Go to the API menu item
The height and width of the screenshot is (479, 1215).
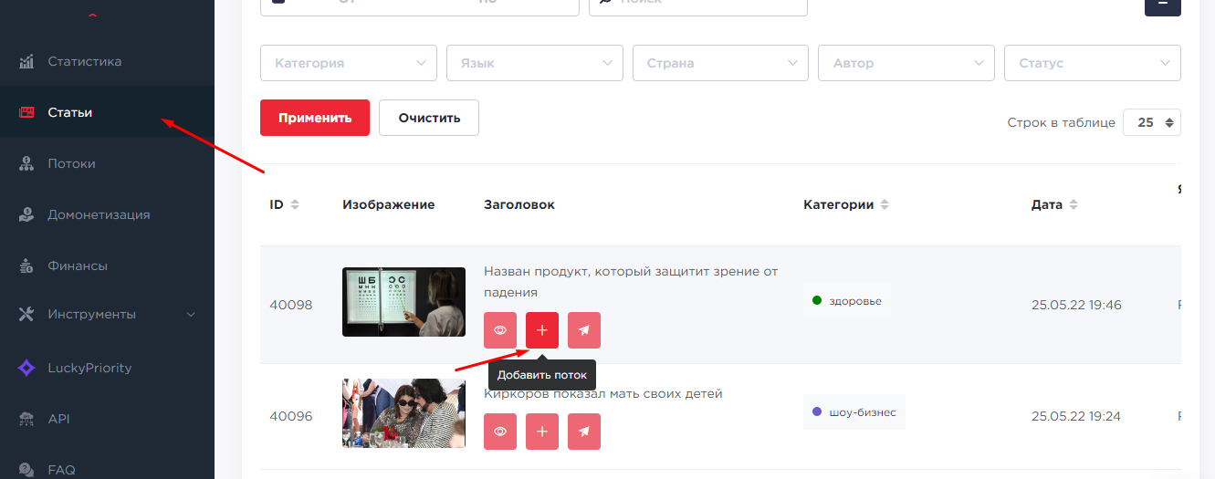(x=58, y=420)
